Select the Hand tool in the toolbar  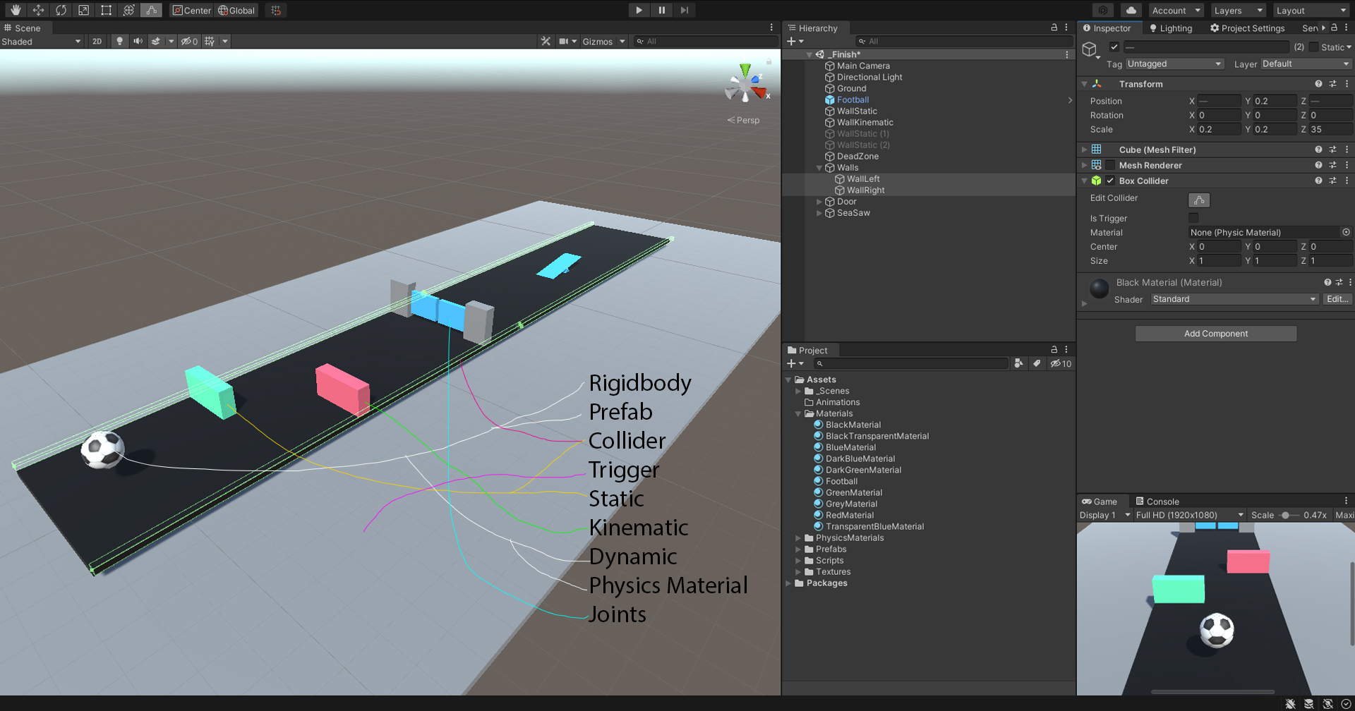16,10
